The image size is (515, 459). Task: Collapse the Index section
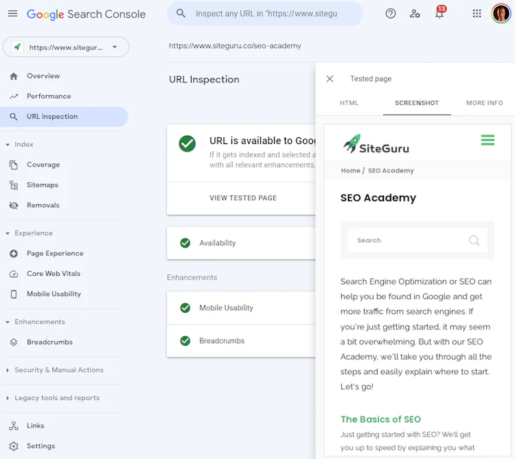[8, 144]
